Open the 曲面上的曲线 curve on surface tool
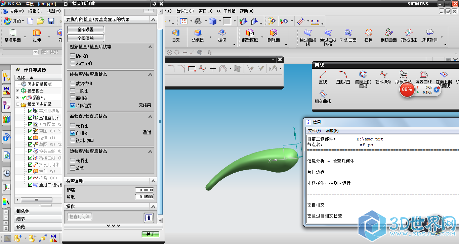This screenshot has height=244, width=459. (x=363, y=79)
